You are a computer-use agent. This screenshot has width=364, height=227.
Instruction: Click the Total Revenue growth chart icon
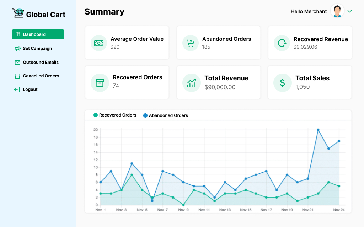(x=191, y=83)
